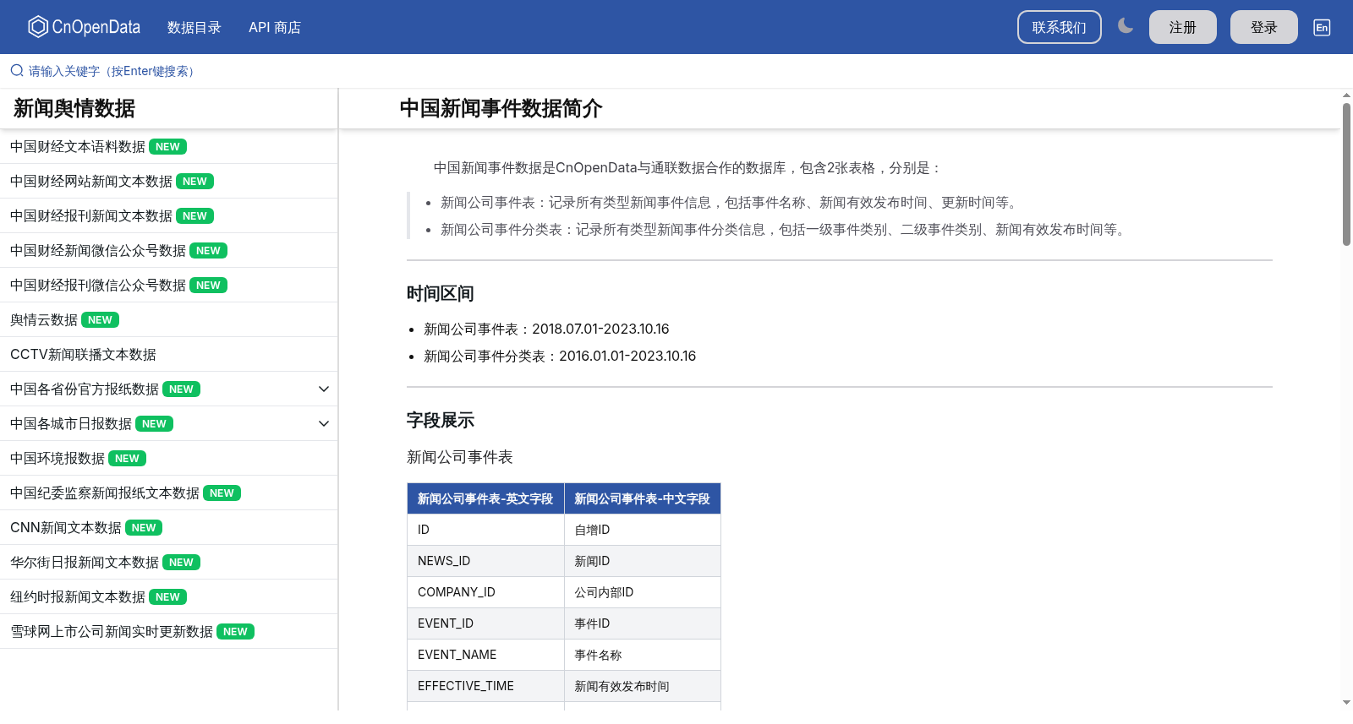Click the scrollbar up arrow

[1346, 95]
